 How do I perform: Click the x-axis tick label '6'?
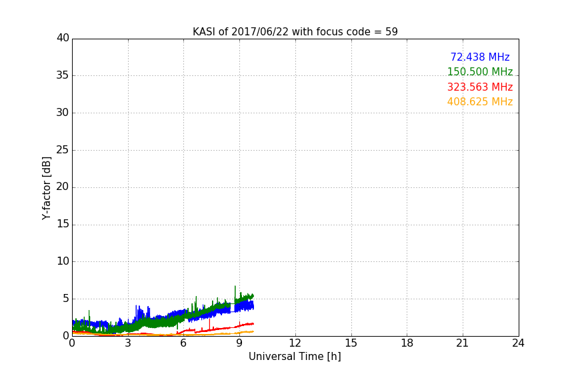(183, 343)
